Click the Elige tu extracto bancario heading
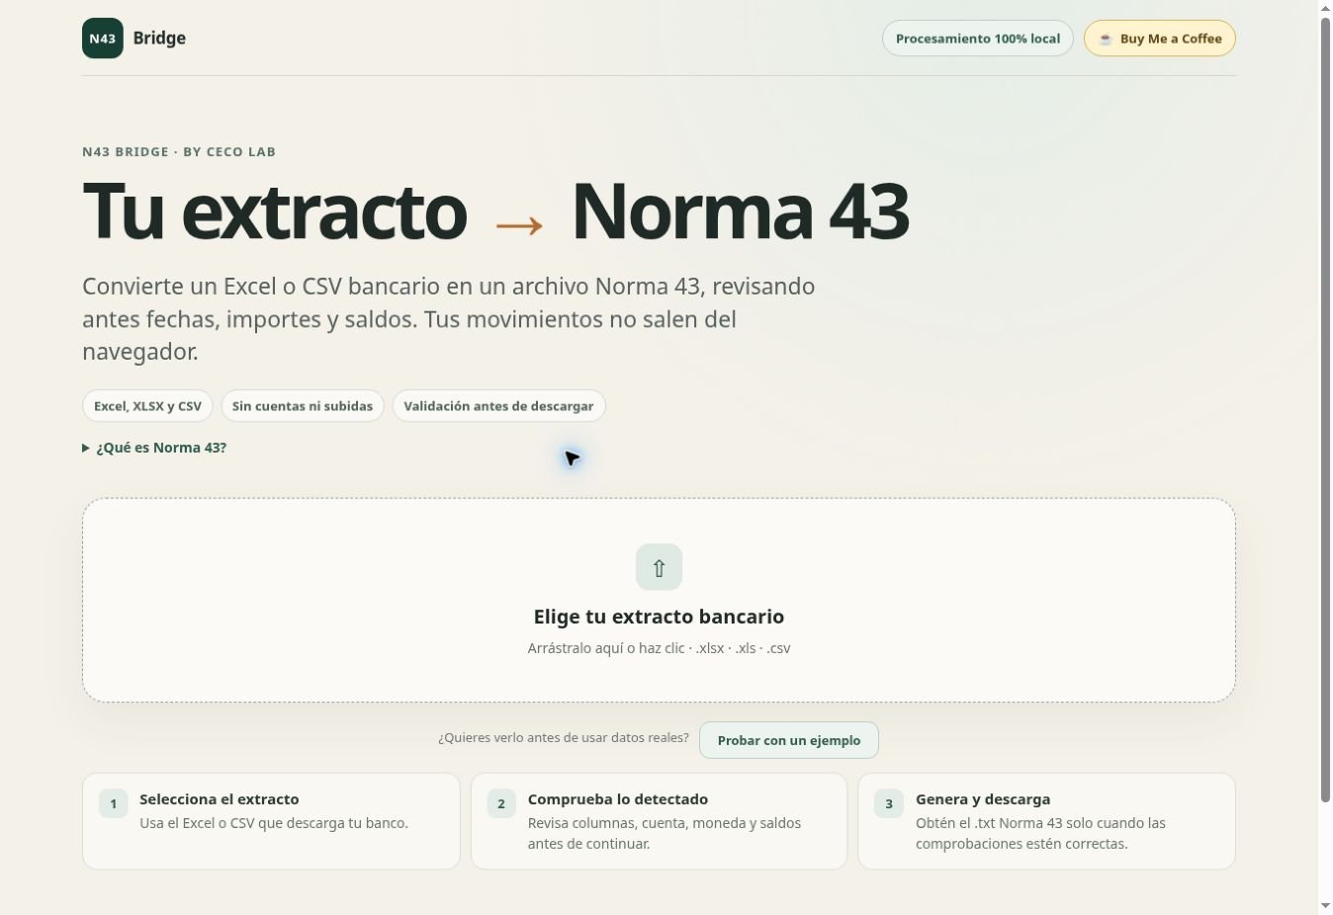The image size is (1333, 915). [659, 617]
